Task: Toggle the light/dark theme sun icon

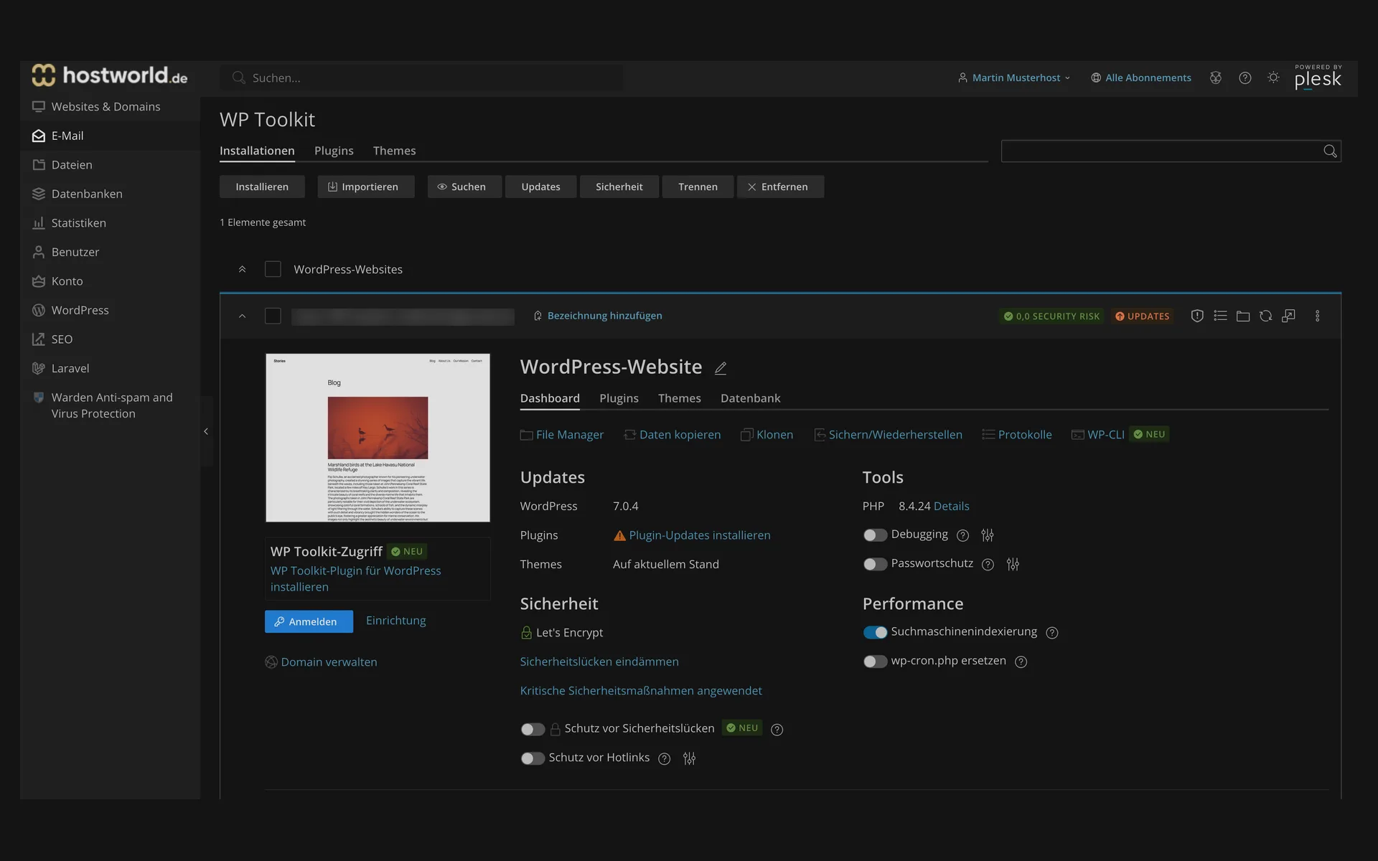Action: point(1273,77)
